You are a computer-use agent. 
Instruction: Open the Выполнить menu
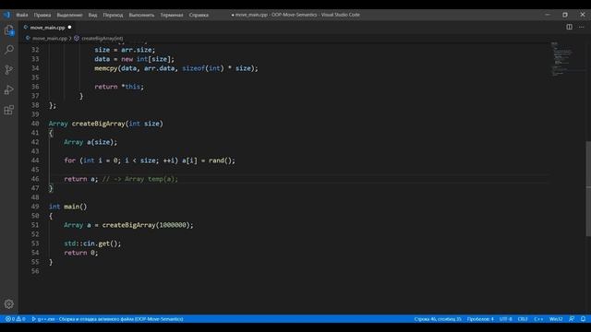pyautogui.click(x=141, y=15)
